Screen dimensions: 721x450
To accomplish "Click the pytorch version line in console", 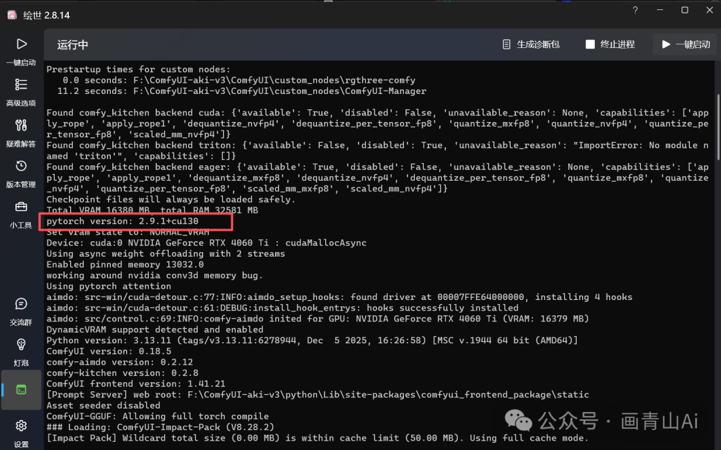I will click(122, 221).
